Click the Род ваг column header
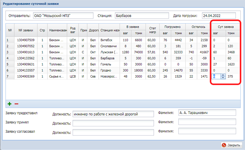 73,30
